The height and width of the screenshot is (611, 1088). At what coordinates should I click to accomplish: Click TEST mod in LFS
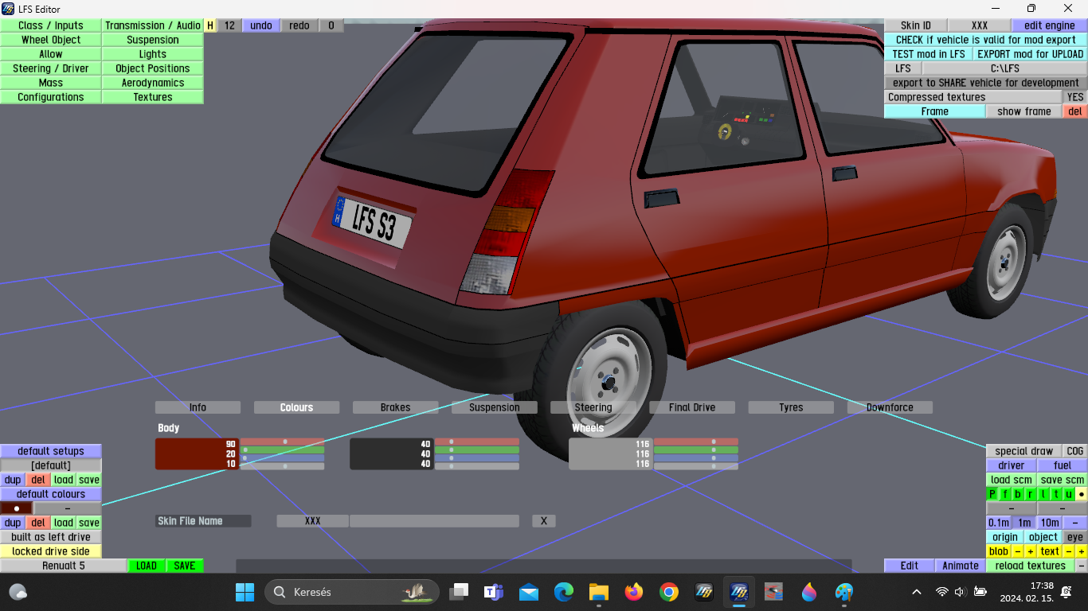(928, 54)
